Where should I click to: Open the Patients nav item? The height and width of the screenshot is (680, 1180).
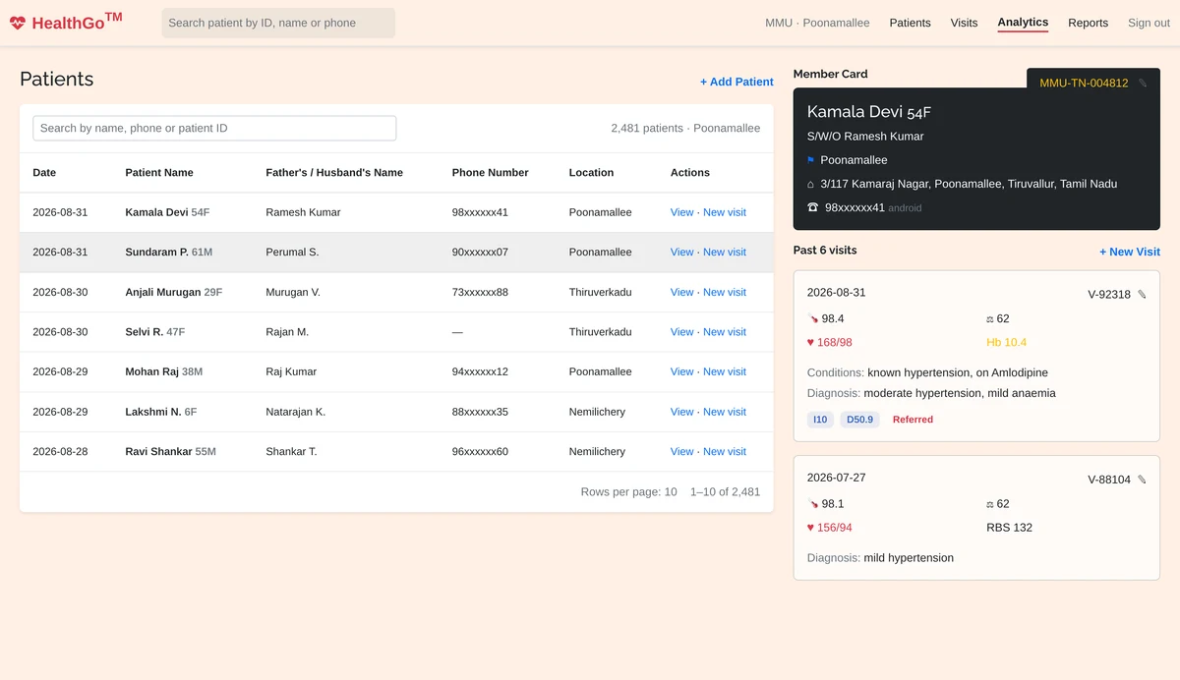point(910,23)
